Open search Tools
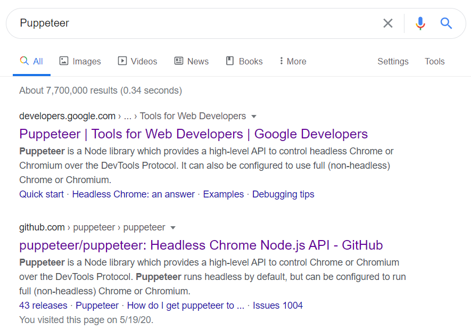 [x=434, y=61]
